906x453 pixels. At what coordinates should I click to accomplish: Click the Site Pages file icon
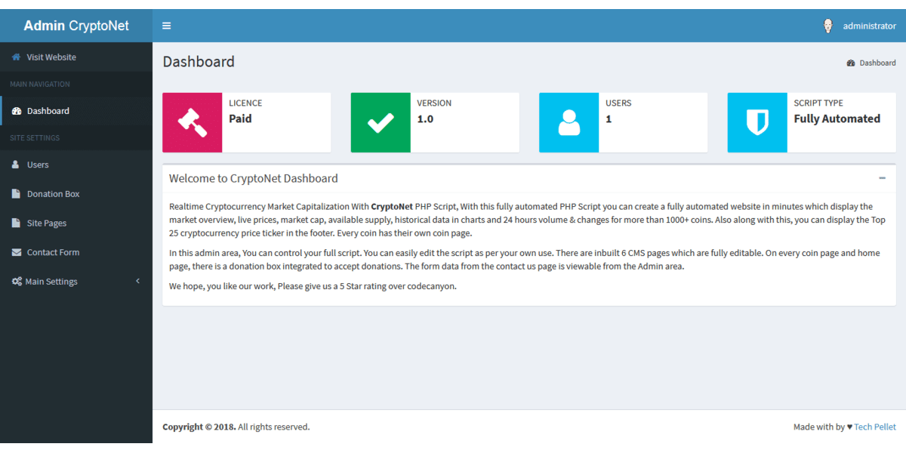pyautogui.click(x=16, y=223)
